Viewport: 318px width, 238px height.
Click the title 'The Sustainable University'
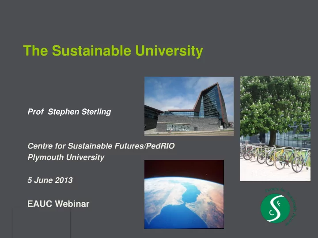113,51
